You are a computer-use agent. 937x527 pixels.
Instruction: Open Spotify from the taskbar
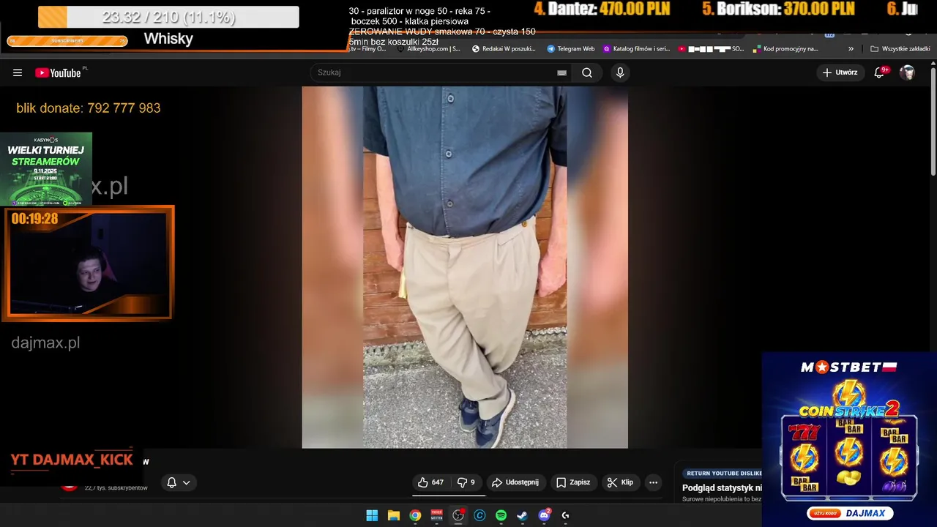pos(501,515)
